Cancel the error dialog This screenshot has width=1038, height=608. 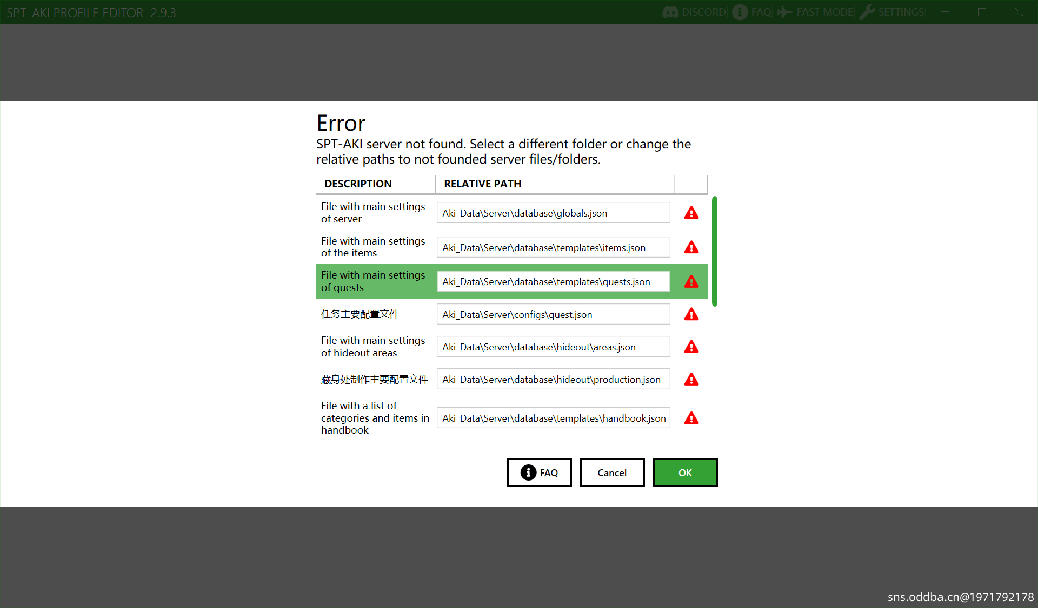pos(612,472)
